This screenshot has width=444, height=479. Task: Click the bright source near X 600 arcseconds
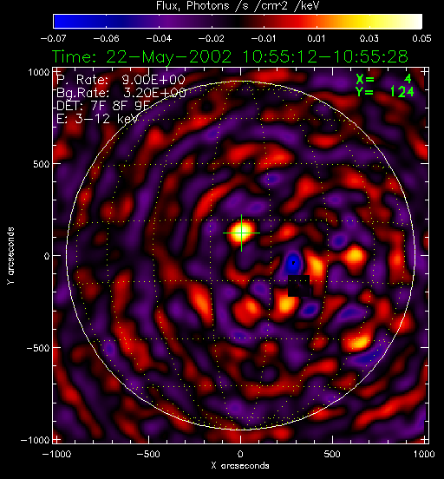(x=355, y=256)
